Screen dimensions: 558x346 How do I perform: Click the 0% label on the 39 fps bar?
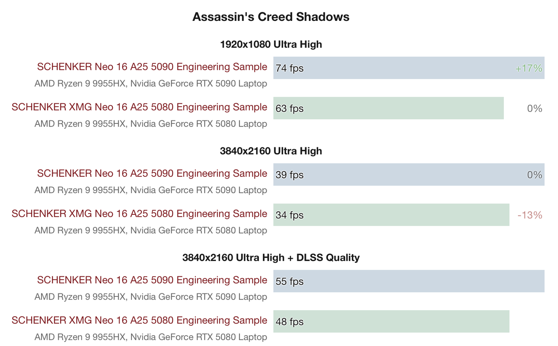[534, 175]
